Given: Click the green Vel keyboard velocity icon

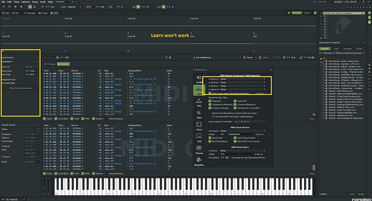Looking at the screenshot, I should [138, 7].
